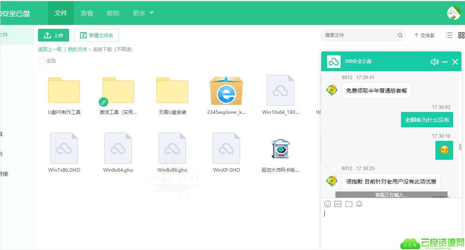Click the smirk emoji message bubble

[x=444, y=150]
